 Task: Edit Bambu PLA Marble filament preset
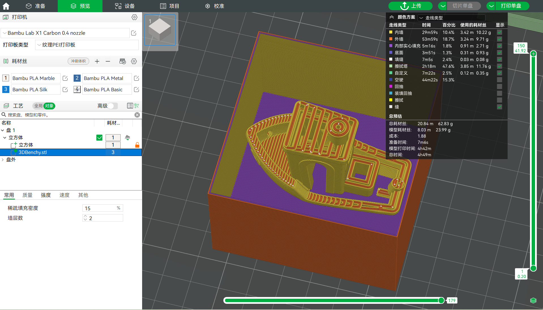(65, 78)
